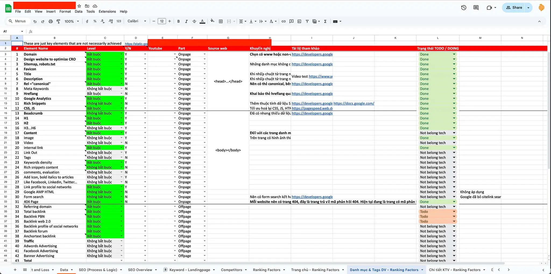Click the Share button

click(x=514, y=8)
